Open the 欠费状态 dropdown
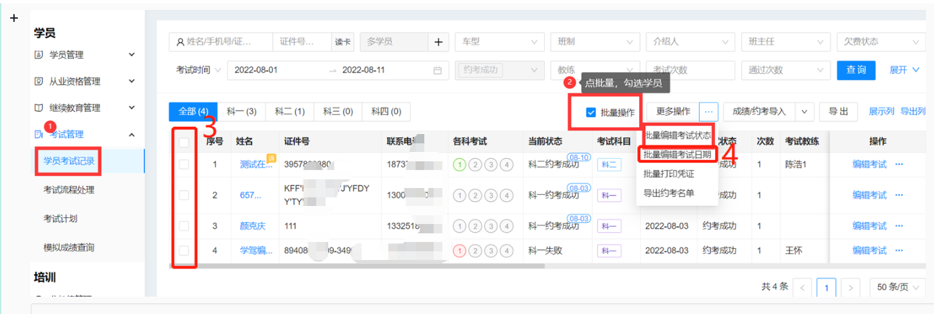The width and height of the screenshot is (934, 314). click(x=881, y=42)
